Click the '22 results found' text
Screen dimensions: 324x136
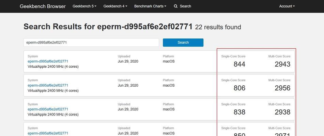(x=218, y=27)
